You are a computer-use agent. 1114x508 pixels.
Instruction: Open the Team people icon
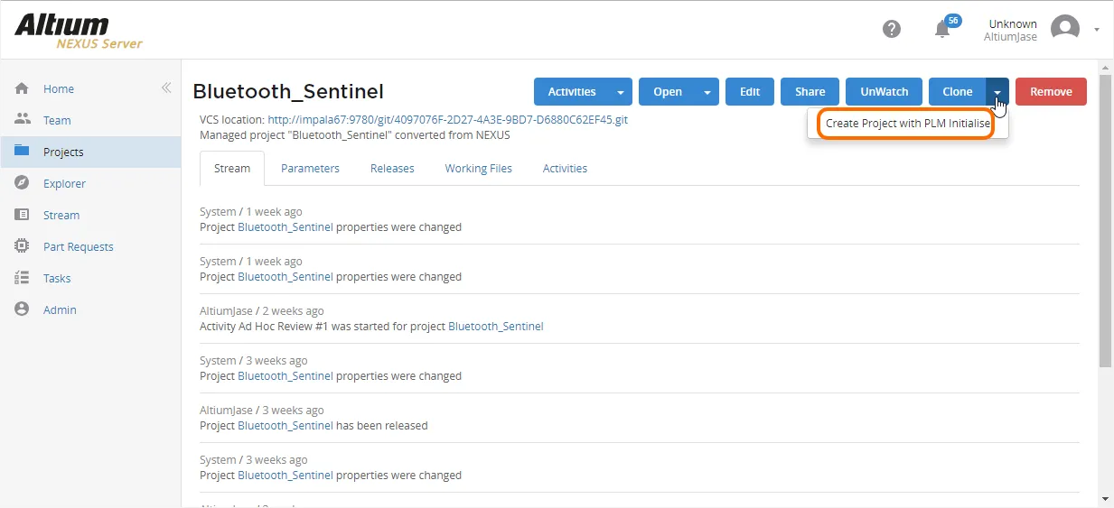coord(23,119)
